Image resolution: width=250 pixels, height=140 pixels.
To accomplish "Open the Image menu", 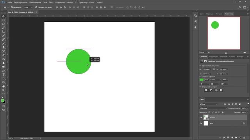I will 35,3.
